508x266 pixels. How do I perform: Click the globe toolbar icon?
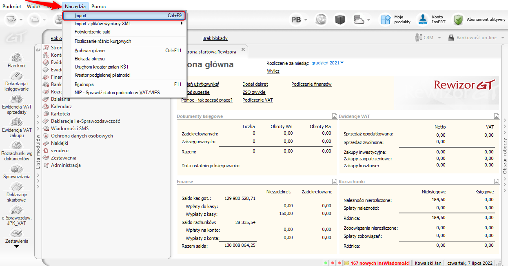(322, 19)
